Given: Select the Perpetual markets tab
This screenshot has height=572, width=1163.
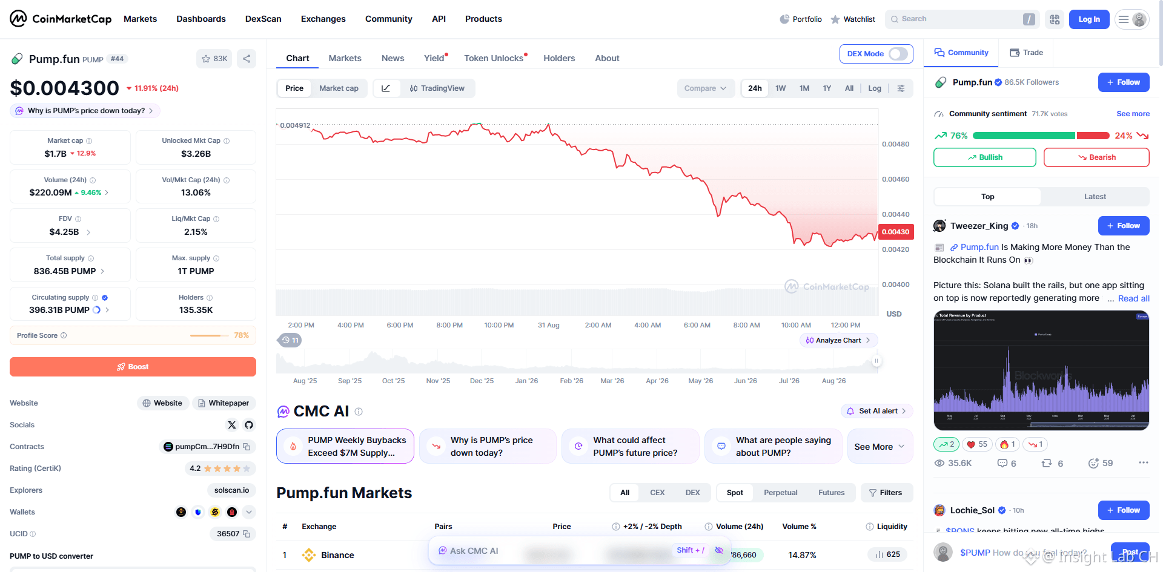Looking at the screenshot, I should point(780,493).
